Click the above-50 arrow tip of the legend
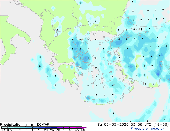The image size is (170, 131). coord(85,128)
